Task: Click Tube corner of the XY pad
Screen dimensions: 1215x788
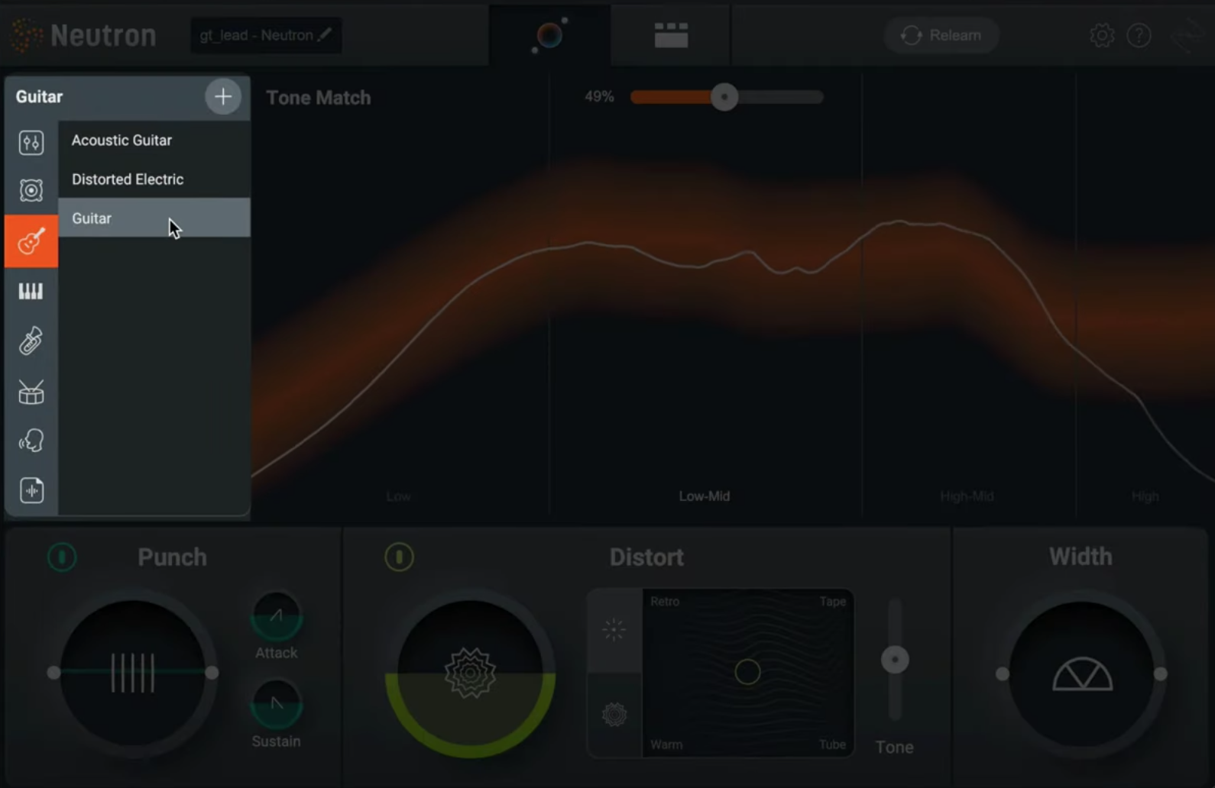Action: tap(832, 744)
